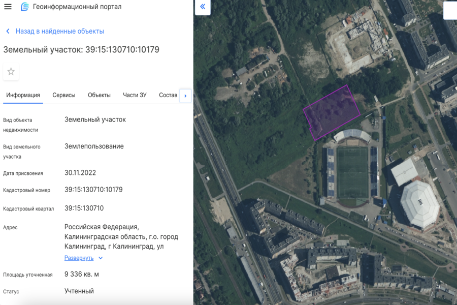Click the Кадастровый квартал value 39:15:130710
This screenshot has width=457, height=305.
tap(84, 208)
